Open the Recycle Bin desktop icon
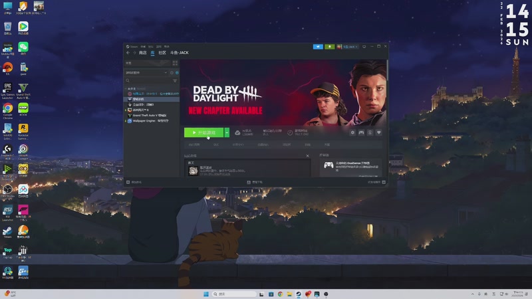Image resolution: width=532 pixels, height=299 pixels. point(7,28)
